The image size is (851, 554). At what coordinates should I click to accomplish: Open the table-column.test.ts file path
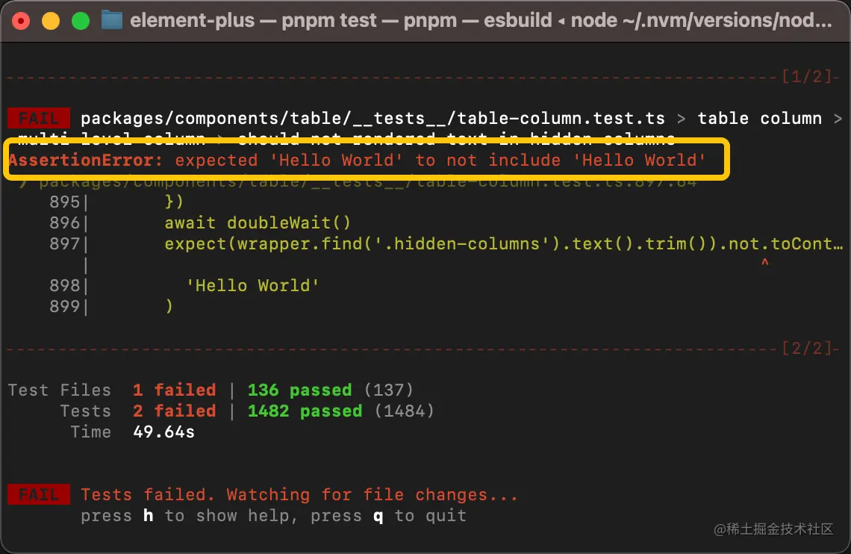click(372, 118)
